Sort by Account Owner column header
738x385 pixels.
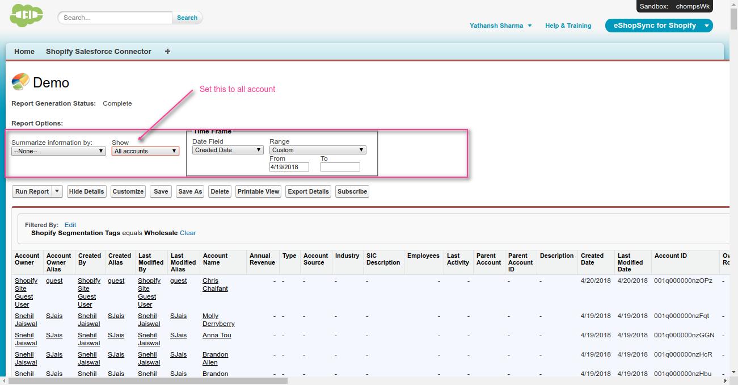[27, 259]
